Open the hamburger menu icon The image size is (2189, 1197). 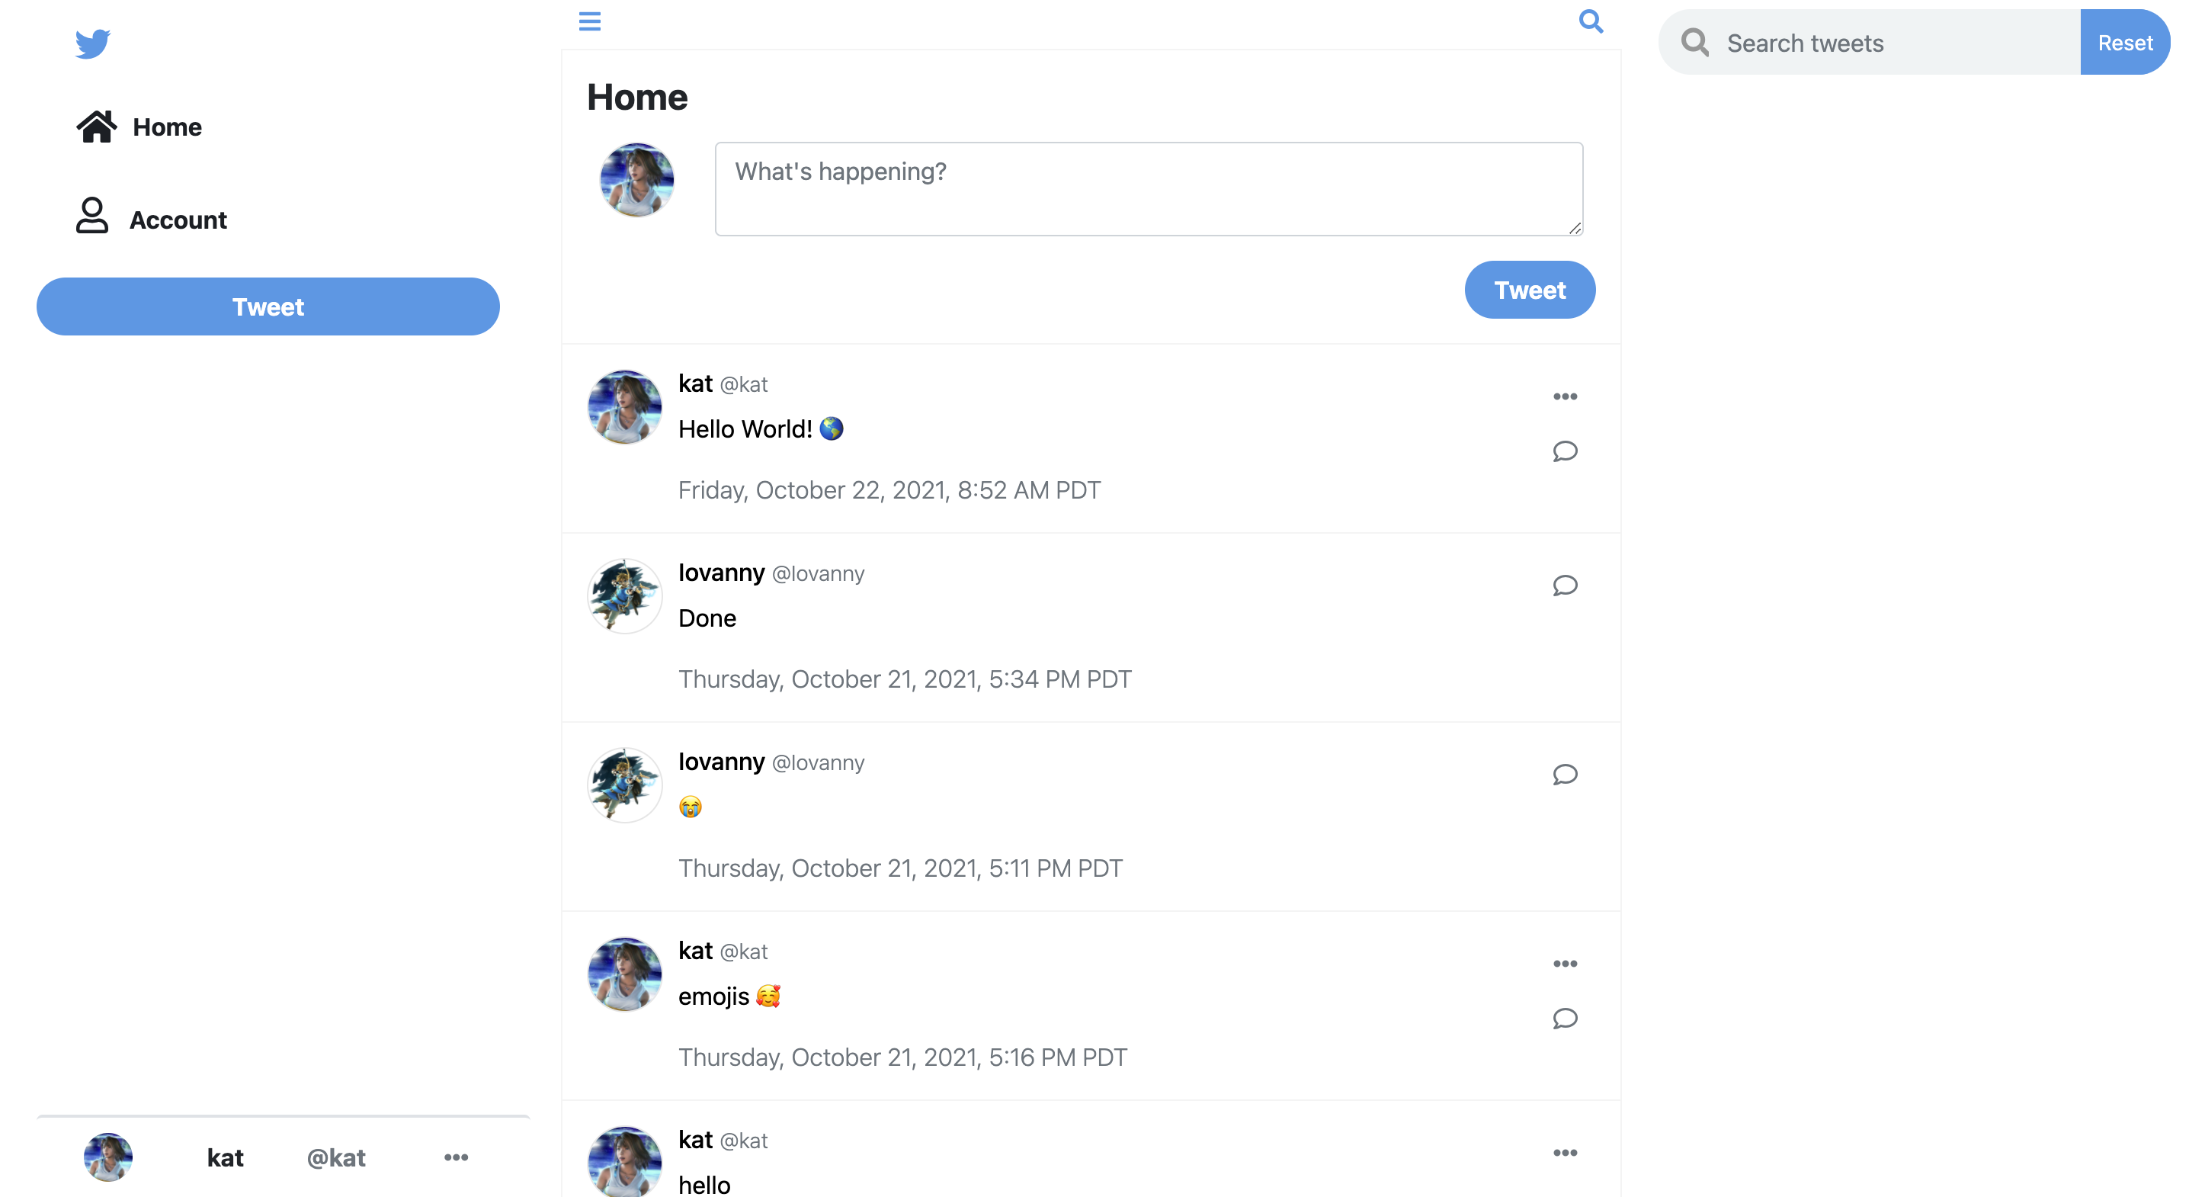(590, 21)
